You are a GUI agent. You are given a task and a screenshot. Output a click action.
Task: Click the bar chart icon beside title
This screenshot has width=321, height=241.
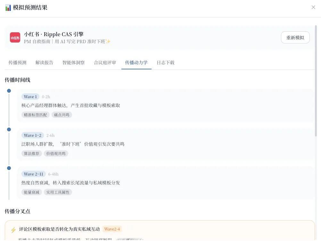point(8,8)
